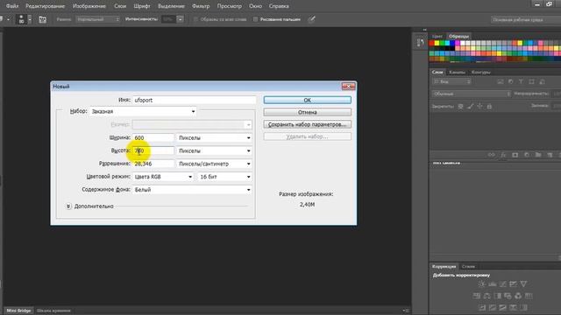Open the Цветовой режим dropdown
The height and width of the screenshot is (315, 561).
163,177
